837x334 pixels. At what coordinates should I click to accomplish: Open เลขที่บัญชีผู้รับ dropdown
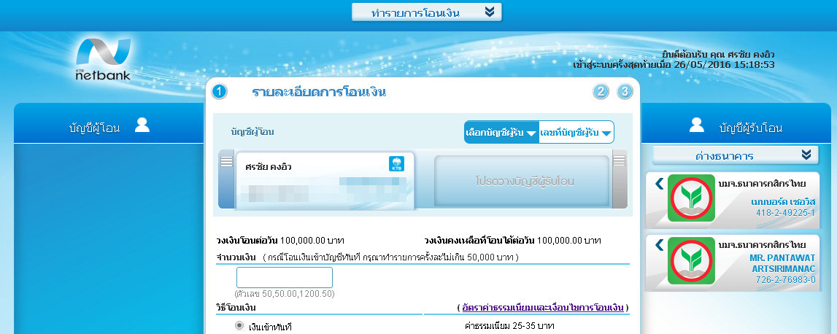click(x=576, y=132)
